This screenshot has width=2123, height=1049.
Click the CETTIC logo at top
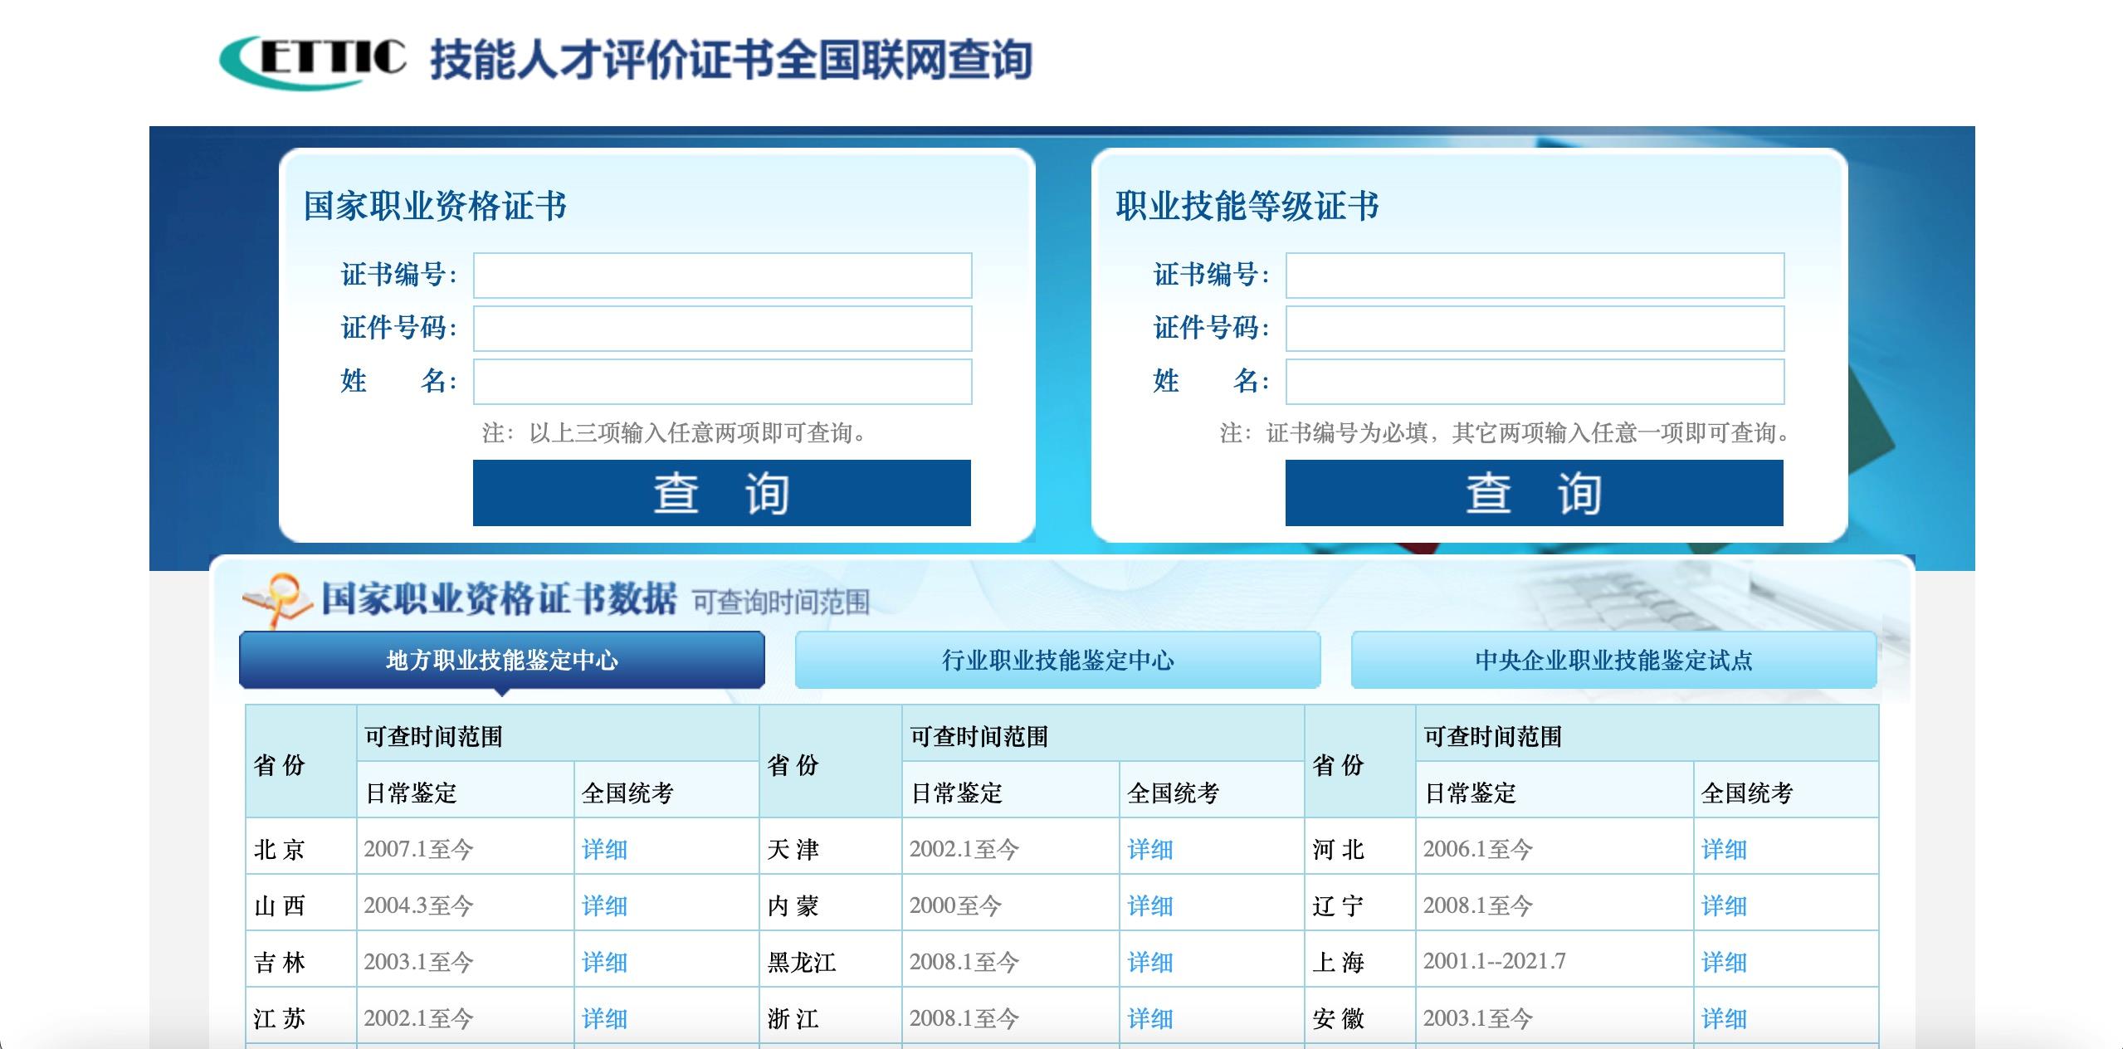tap(313, 60)
